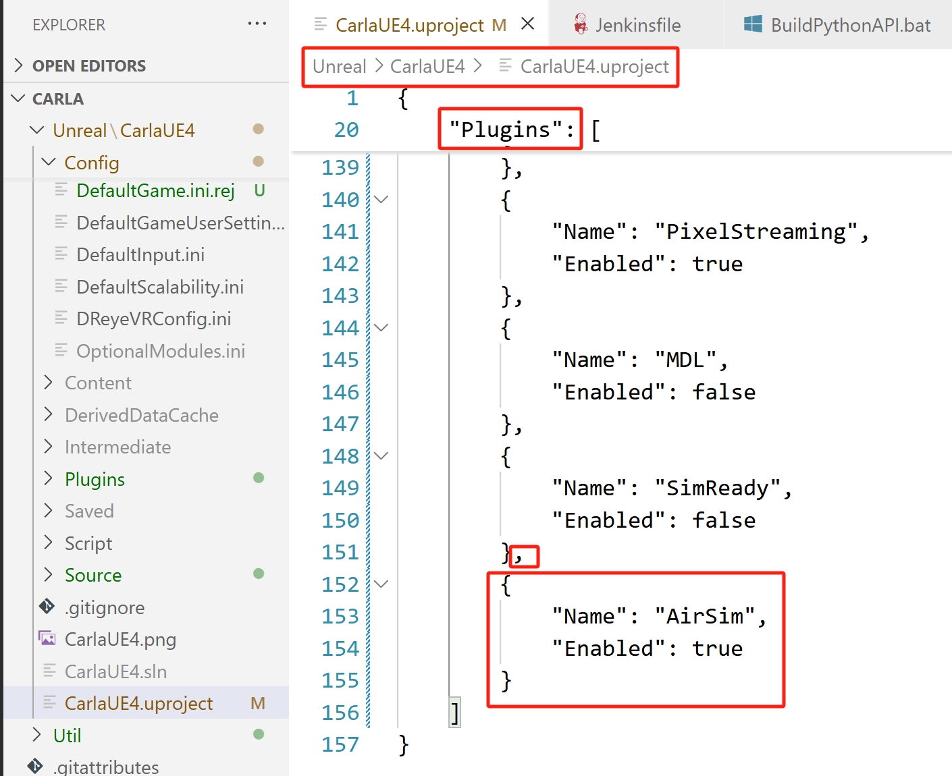Close the CarlaUE4.uproject editor tab
The width and height of the screenshot is (952, 776).
tap(528, 24)
